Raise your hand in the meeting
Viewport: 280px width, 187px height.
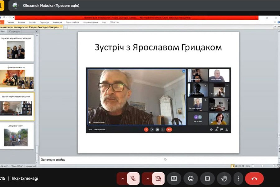(x=224, y=178)
